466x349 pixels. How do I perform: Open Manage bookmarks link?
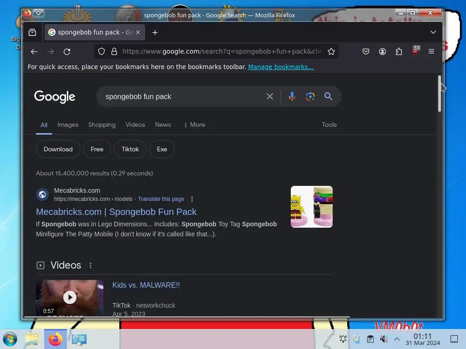click(281, 67)
